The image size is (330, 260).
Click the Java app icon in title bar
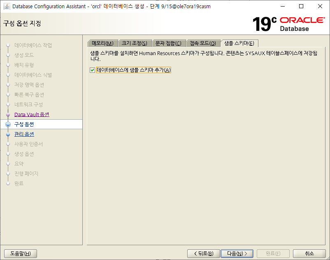pos(7,6)
